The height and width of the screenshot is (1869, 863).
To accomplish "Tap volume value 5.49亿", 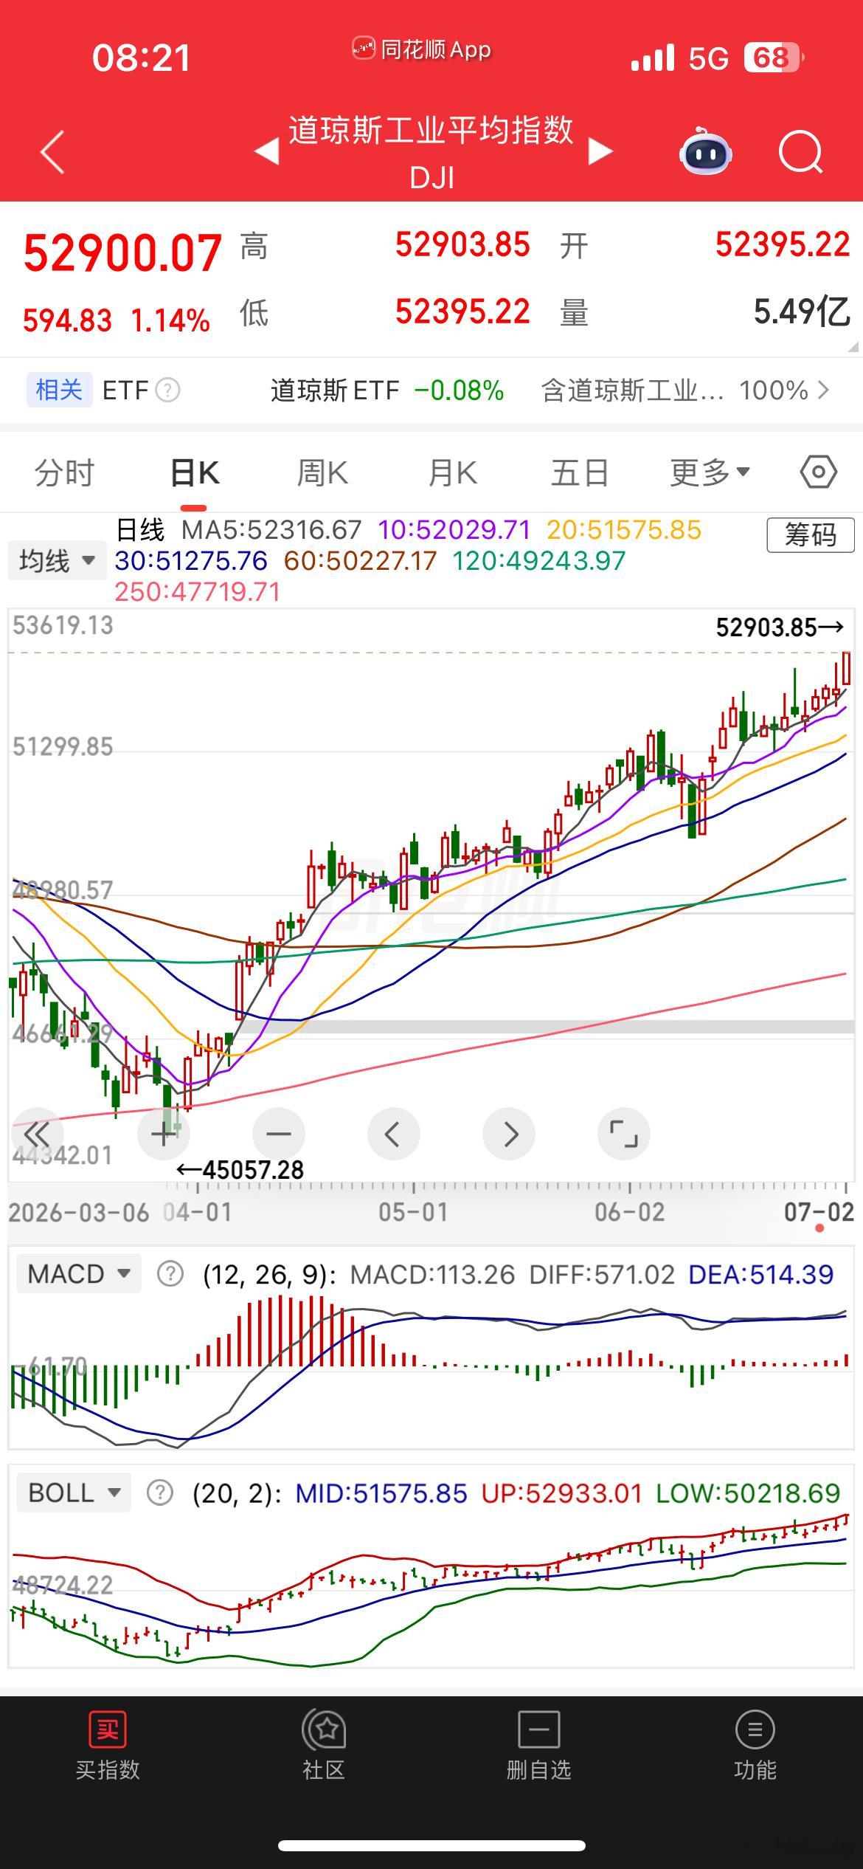I will 802,311.
